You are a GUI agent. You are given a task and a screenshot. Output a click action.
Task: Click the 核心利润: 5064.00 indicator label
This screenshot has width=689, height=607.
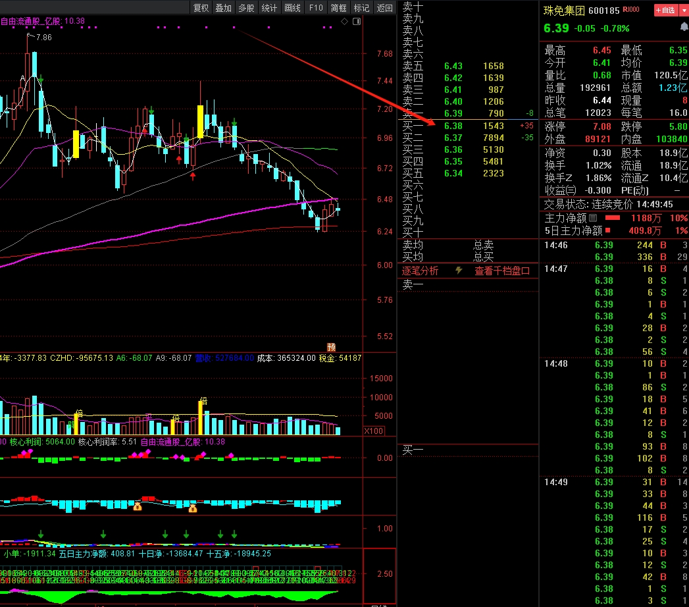pyautogui.click(x=42, y=441)
